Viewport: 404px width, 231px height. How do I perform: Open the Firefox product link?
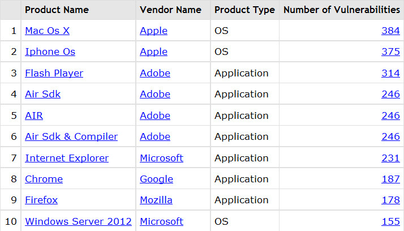tap(41, 200)
